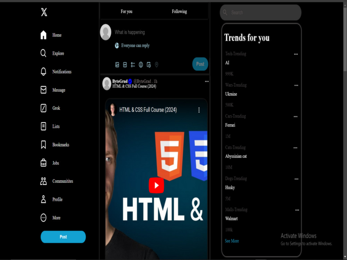Click post text HTML & CSS Full Course (2024)
This screenshot has width=347, height=260.
pos(134,86)
